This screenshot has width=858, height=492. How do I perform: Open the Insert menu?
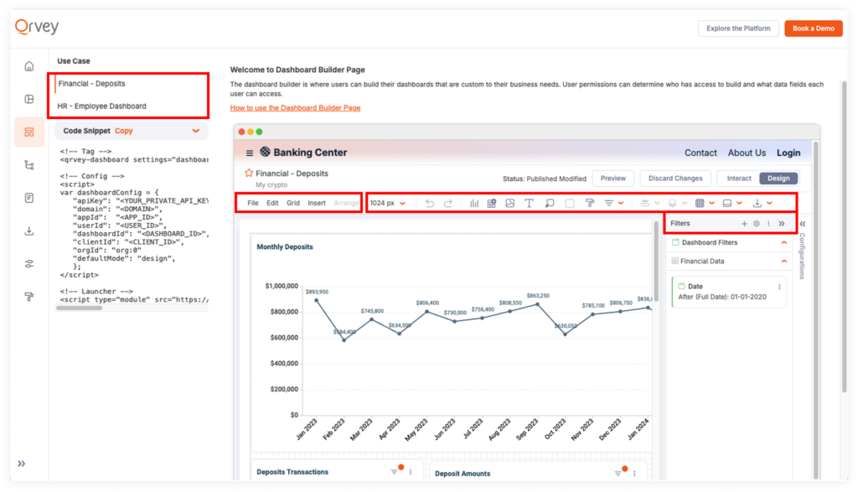317,203
